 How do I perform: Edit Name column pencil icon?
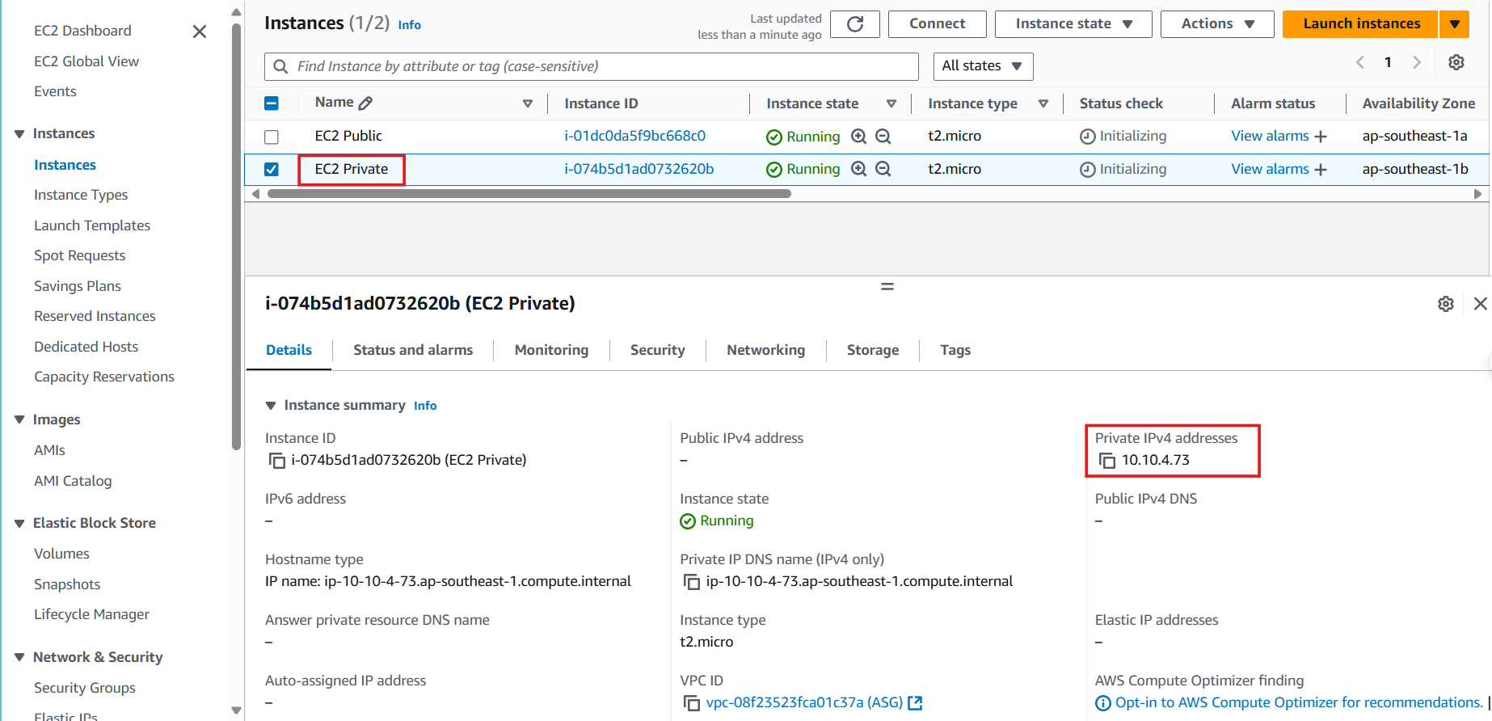pyautogui.click(x=365, y=103)
